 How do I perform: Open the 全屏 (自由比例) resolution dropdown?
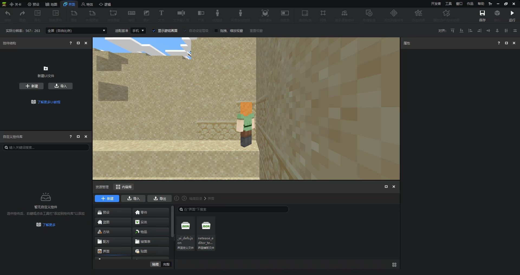(x=76, y=31)
